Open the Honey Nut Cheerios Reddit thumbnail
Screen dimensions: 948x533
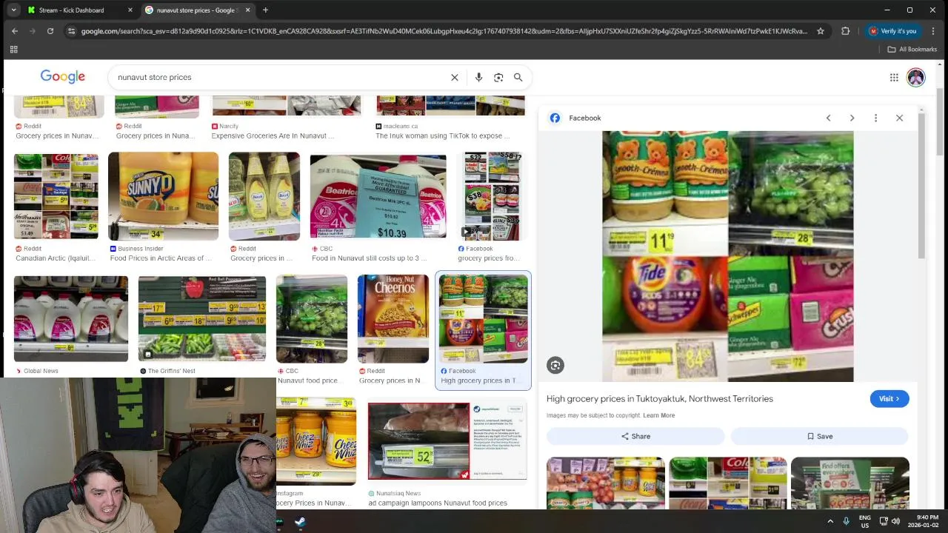393,318
